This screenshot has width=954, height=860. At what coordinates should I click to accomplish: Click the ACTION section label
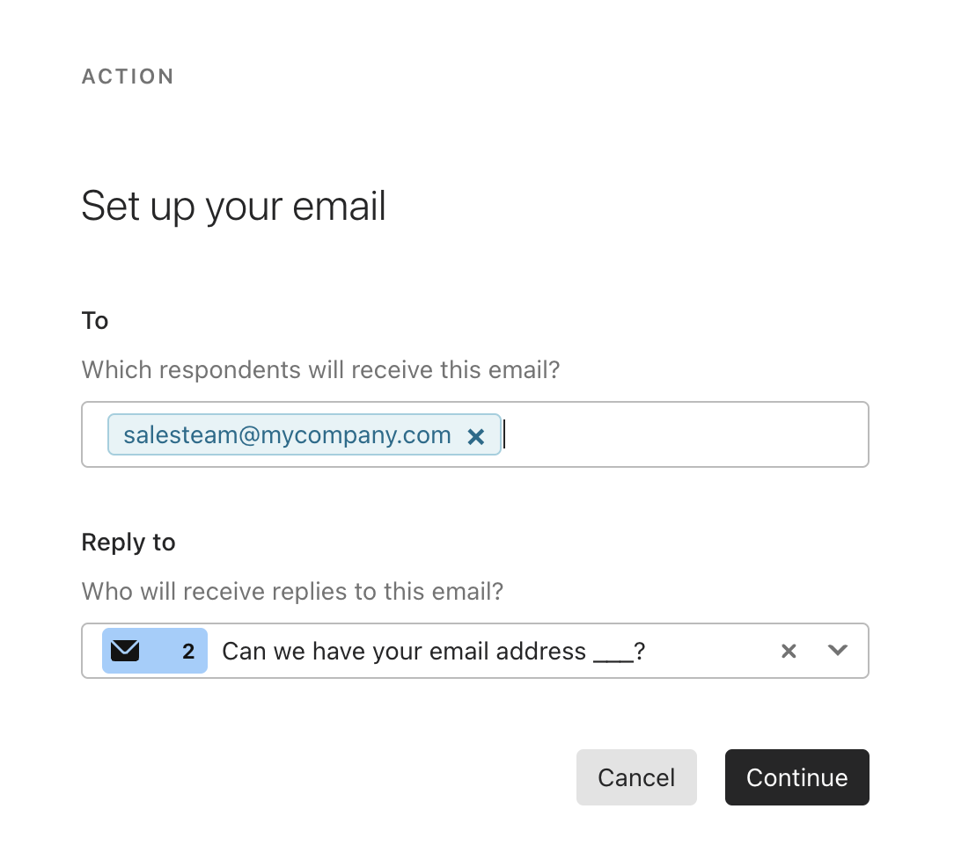point(128,77)
